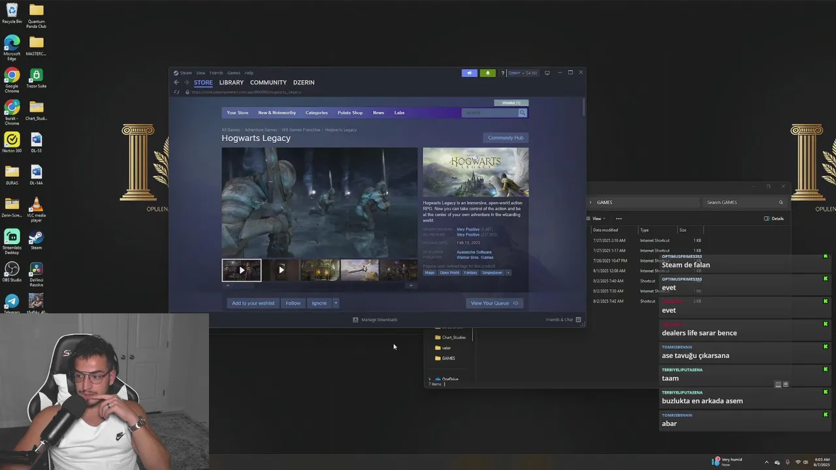Open Norton 360 desktop shortcut
Image resolution: width=836 pixels, height=470 pixels.
tap(12, 142)
